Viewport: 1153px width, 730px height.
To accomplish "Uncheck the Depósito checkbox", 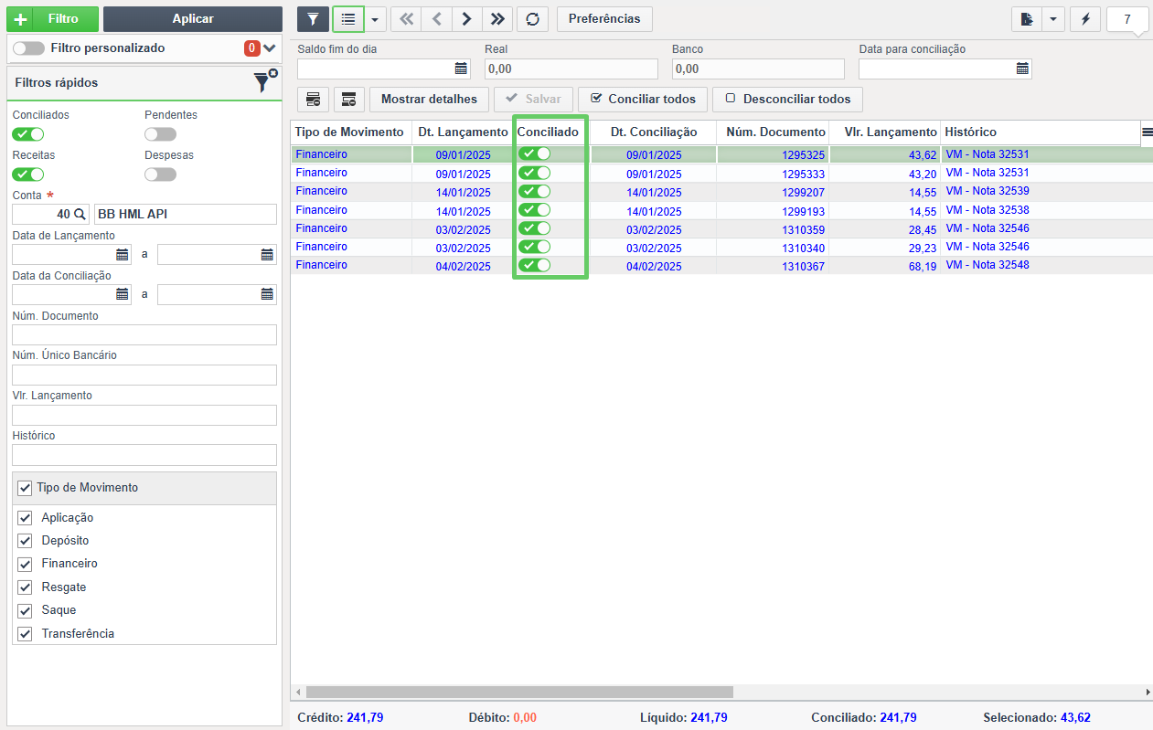I will 25,541.
